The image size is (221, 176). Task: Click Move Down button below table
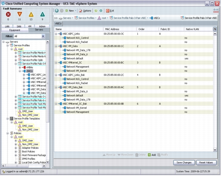tap(125, 155)
